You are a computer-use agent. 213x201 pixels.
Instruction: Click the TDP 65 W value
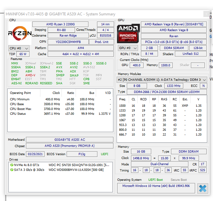point(23,54)
